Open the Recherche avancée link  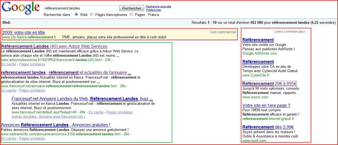(x=158, y=6)
